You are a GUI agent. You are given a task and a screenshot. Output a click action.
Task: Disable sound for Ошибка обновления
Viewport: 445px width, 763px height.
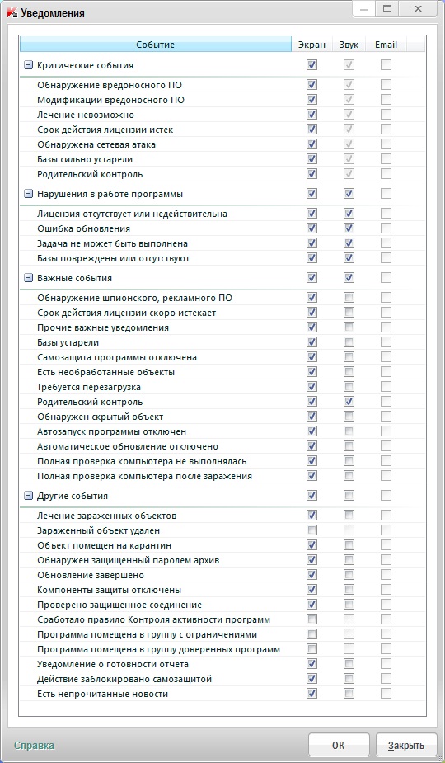[349, 228]
